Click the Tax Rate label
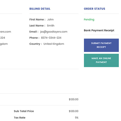121x121 pixels. 20,118
